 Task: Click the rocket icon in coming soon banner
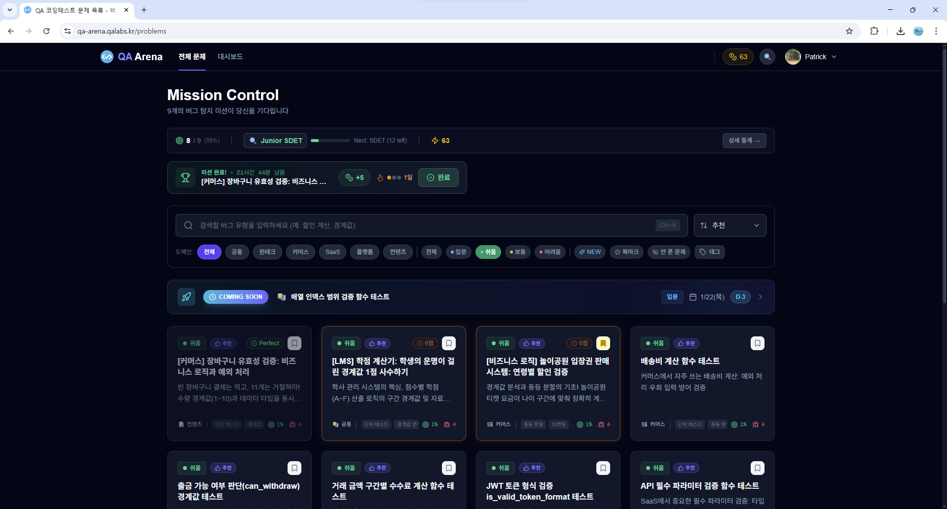pyautogui.click(x=186, y=297)
